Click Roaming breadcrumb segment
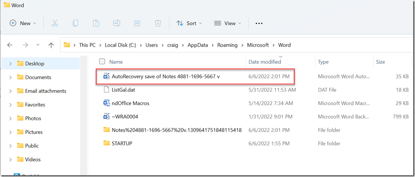 [228, 45]
